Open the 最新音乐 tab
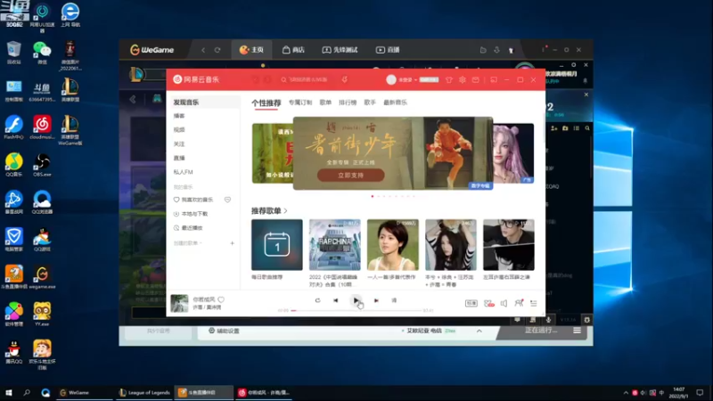The image size is (713, 401). point(395,102)
